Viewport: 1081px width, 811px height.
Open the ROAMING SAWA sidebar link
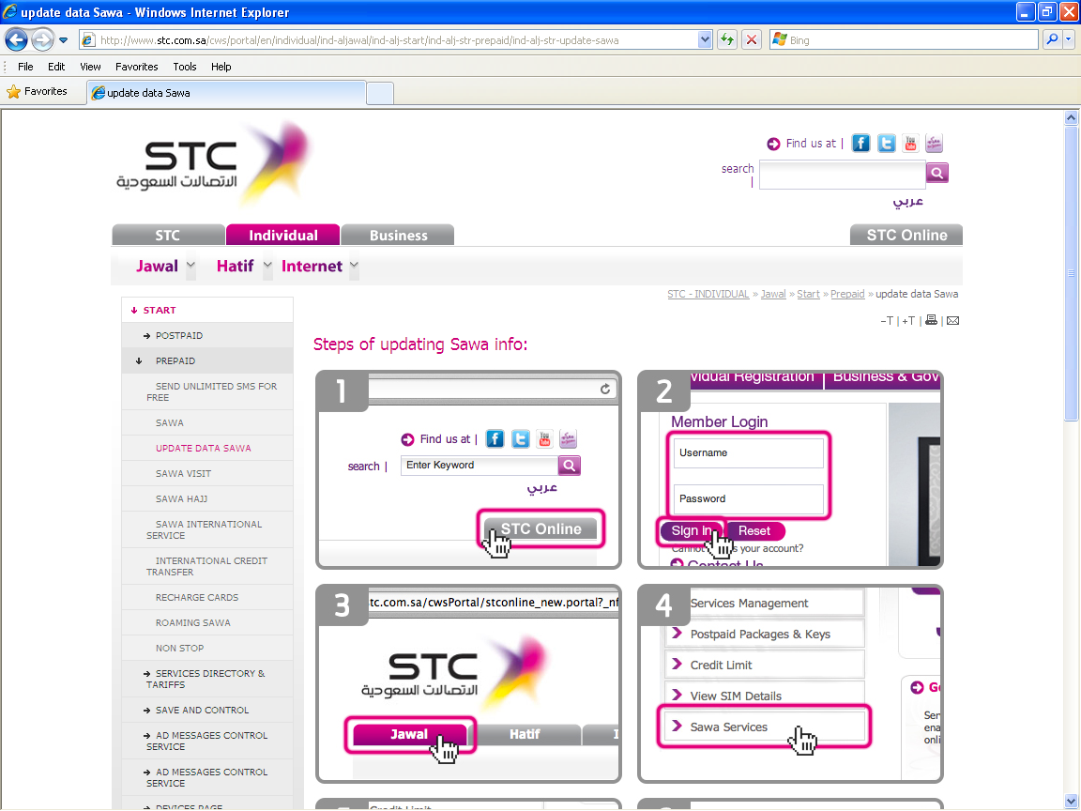206,622
